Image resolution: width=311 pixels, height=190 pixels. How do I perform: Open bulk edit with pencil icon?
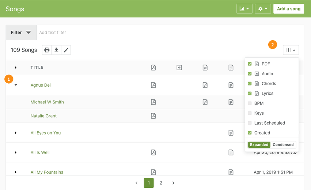pos(66,50)
